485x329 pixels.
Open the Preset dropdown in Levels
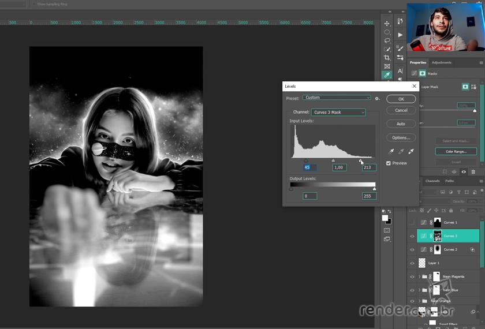point(337,98)
